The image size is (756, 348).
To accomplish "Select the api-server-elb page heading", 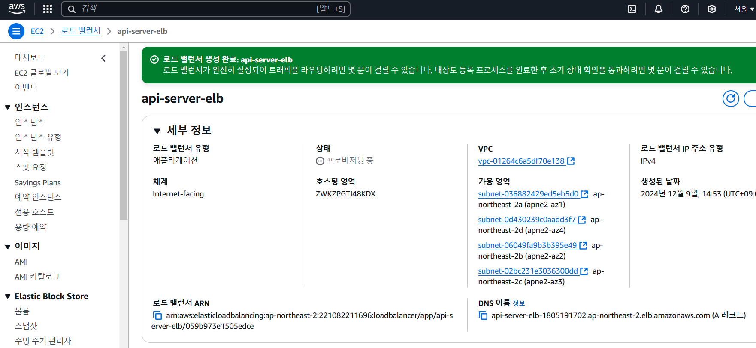I will (x=182, y=98).
